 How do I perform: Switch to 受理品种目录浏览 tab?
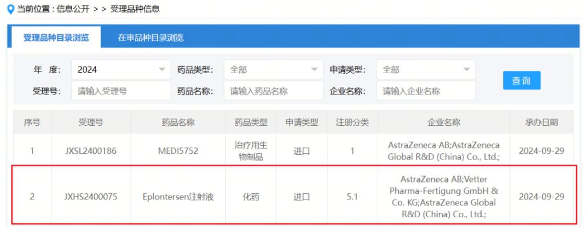pos(56,37)
